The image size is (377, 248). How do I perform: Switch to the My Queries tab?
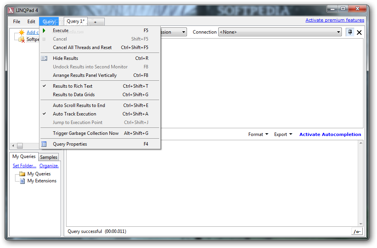click(x=24, y=156)
